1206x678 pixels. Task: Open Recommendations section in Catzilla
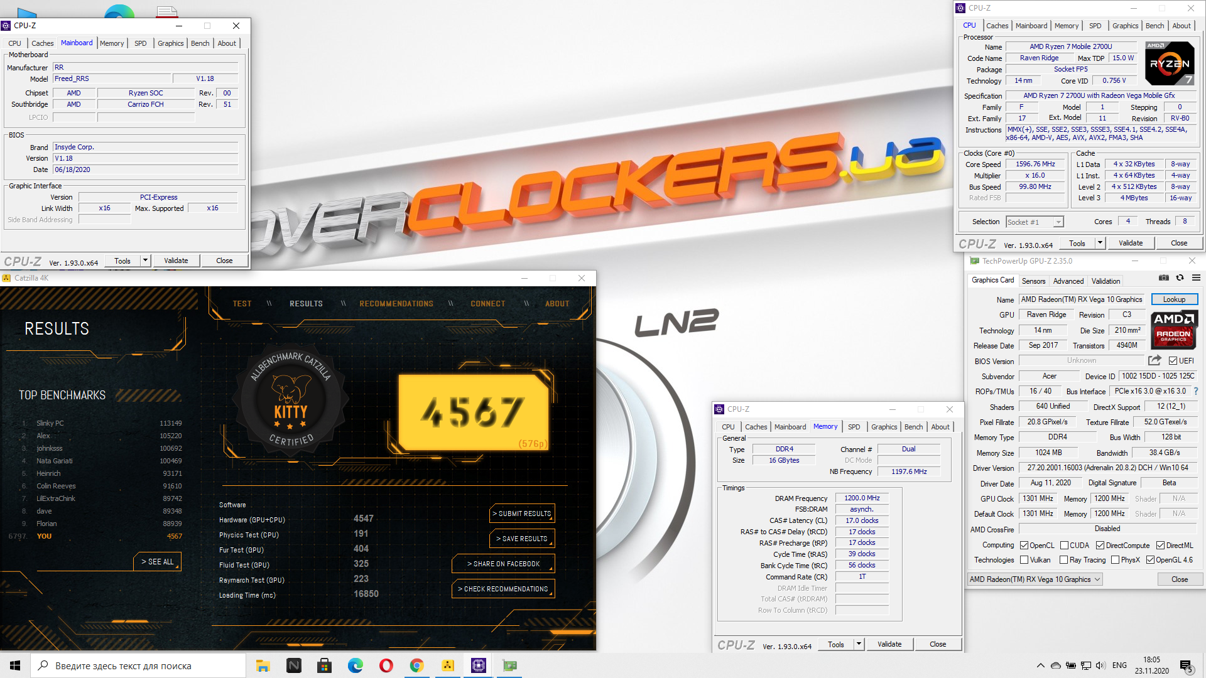396,304
